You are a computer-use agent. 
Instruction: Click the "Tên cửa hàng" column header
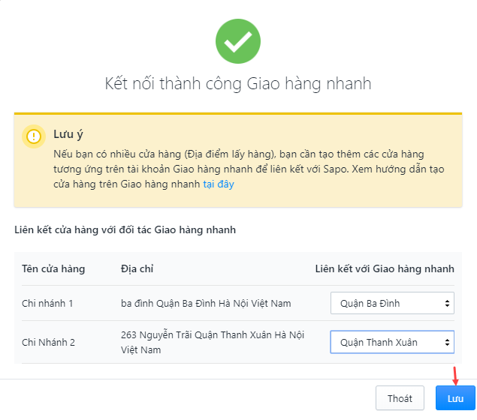click(53, 268)
